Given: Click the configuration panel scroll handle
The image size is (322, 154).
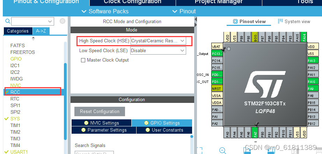Looking at the screenshot, I should [192, 136].
